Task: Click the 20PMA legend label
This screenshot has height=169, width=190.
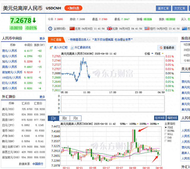Action: pos(143,124)
